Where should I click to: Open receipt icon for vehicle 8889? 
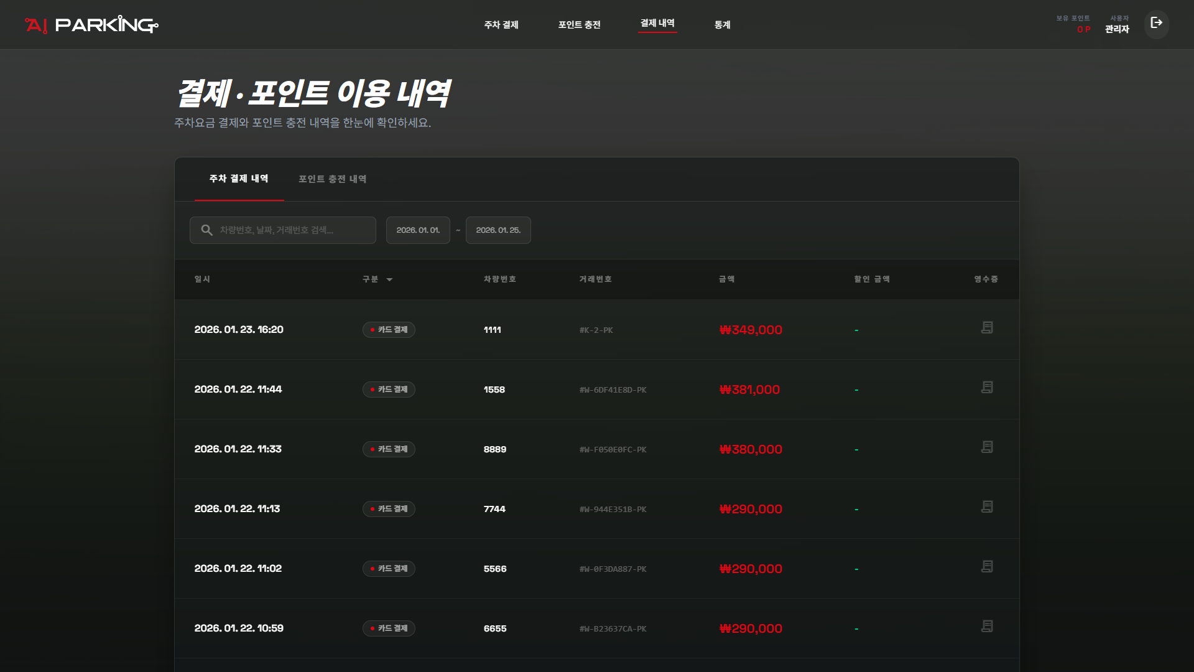coord(987,447)
